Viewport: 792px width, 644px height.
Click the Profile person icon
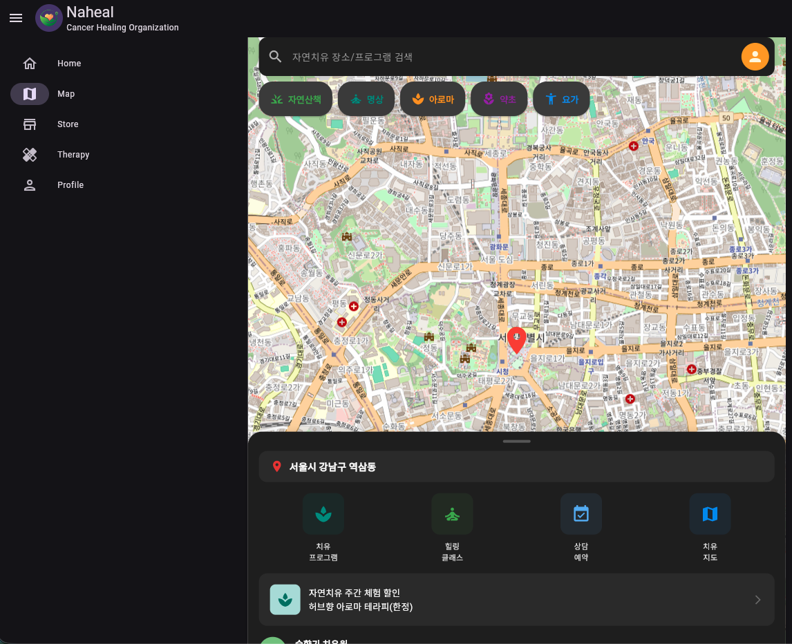coord(30,185)
